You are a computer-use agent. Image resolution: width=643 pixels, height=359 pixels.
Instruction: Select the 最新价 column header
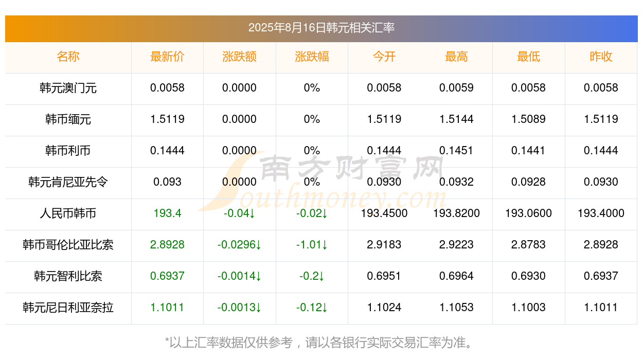point(167,57)
